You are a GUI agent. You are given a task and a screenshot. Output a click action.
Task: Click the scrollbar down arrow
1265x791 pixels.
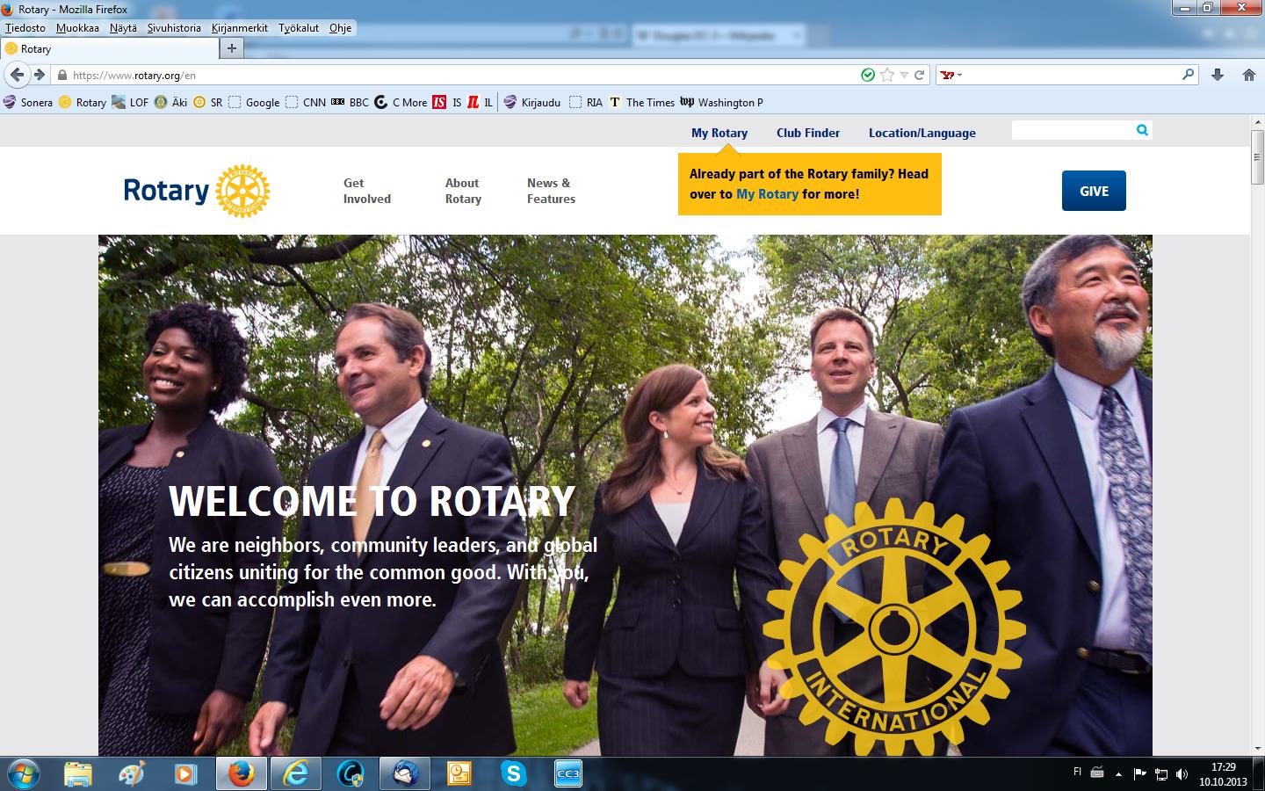(x=1258, y=749)
